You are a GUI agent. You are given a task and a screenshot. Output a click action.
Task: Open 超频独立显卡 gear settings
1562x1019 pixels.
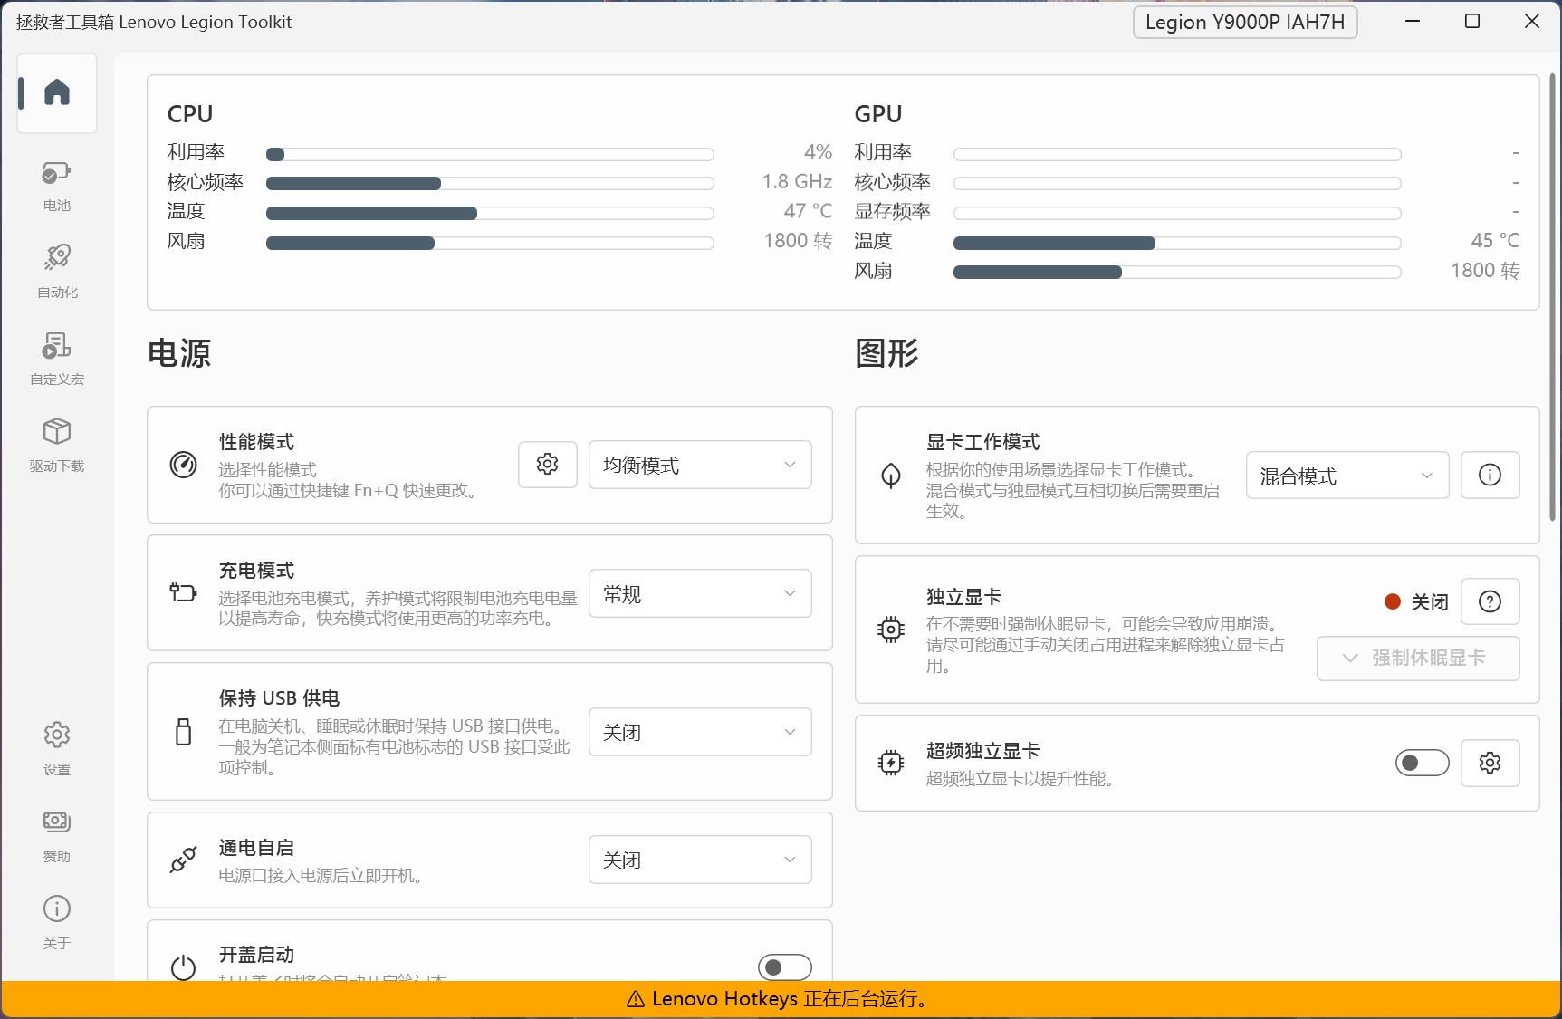1490,763
